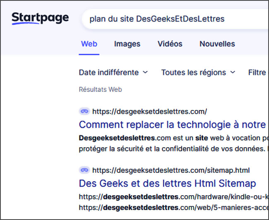
Task: Switch to the Vidéos tab
Action: coord(170,44)
